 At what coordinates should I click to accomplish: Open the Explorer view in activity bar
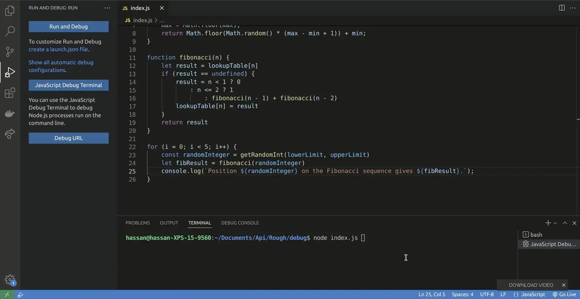click(10, 11)
